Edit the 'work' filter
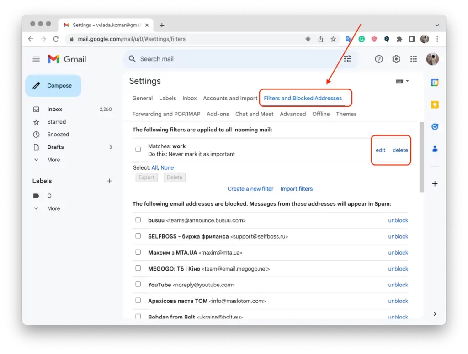468x354 pixels. click(380, 150)
